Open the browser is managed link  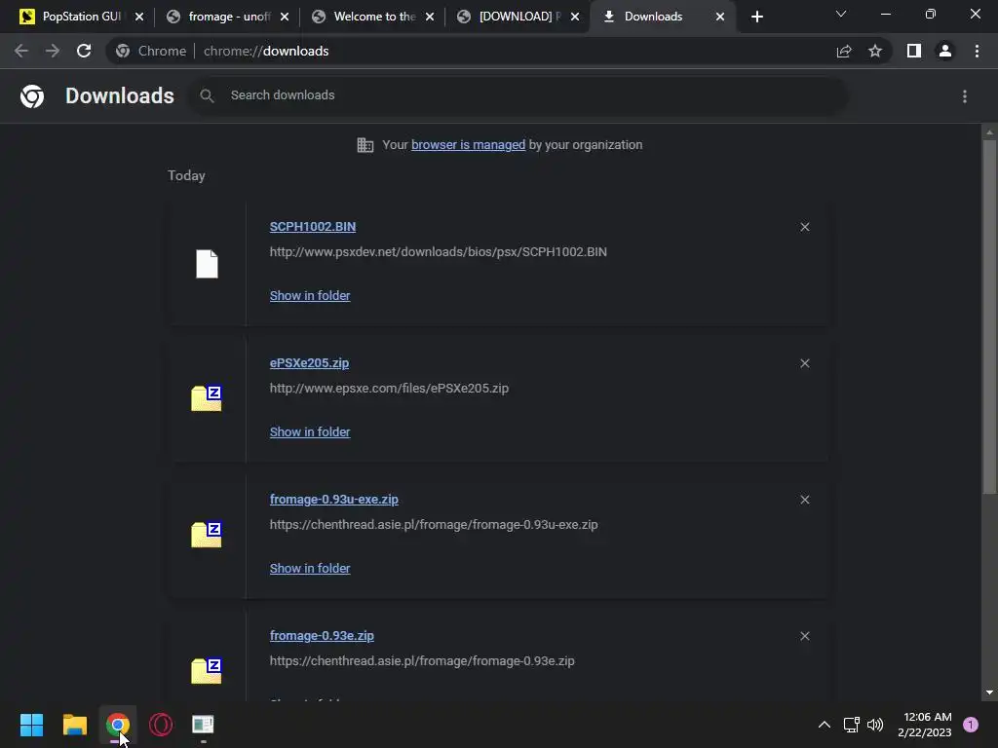tap(469, 145)
